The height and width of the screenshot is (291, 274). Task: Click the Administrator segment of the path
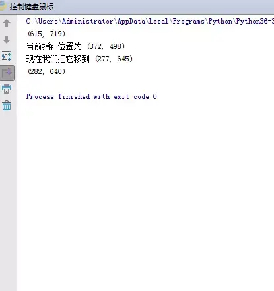click(x=88, y=22)
